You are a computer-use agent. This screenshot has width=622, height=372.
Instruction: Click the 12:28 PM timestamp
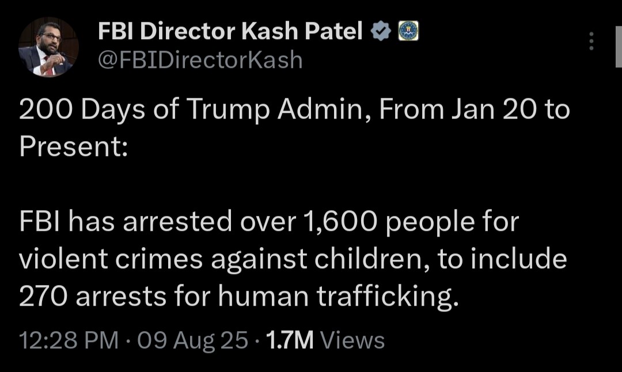(x=68, y=340)
